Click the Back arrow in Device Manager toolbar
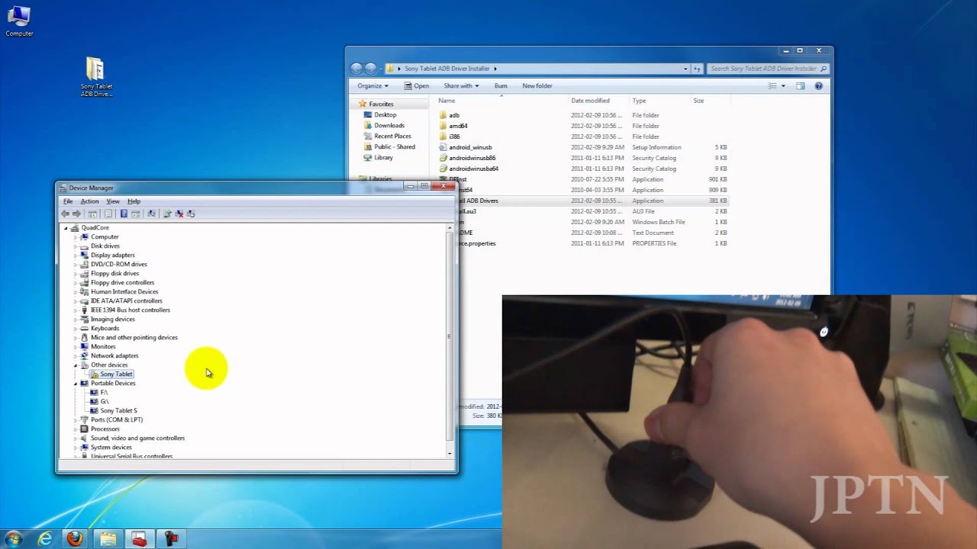977x549 pixels. pyautogui.click(x=66, y=213)
